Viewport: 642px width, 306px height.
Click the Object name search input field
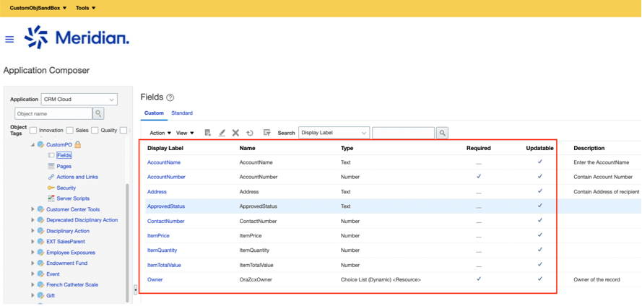point(53,113)
